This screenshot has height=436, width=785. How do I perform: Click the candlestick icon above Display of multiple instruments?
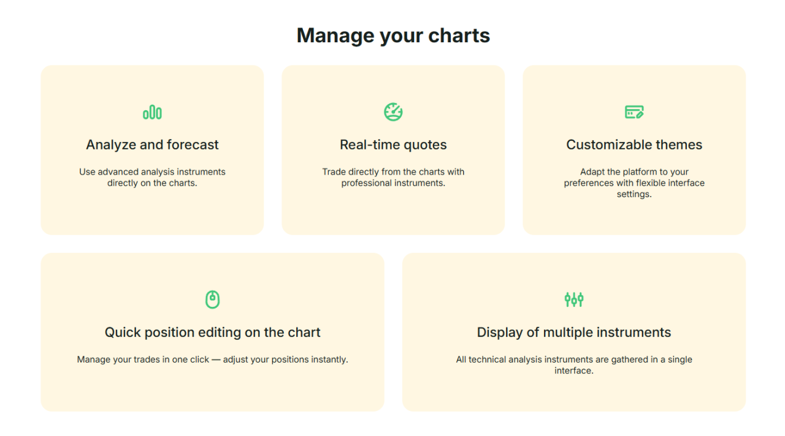tap(574, 299)
